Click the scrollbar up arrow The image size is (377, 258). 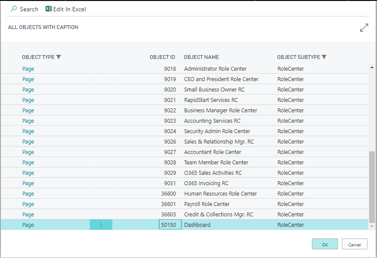click(372, 67)
